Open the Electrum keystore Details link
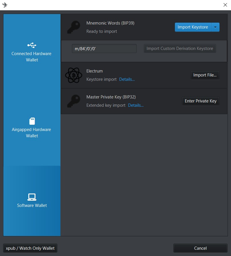 127,79
